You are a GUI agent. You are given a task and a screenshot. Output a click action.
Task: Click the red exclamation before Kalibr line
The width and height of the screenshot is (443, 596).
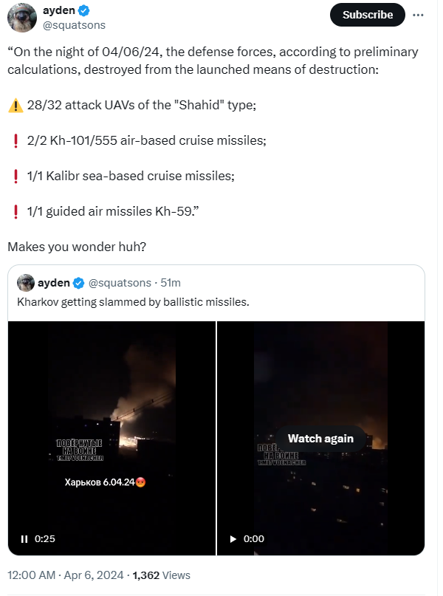point(15,177)
